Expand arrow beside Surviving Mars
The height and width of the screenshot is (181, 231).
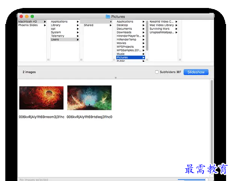[176, 29]
